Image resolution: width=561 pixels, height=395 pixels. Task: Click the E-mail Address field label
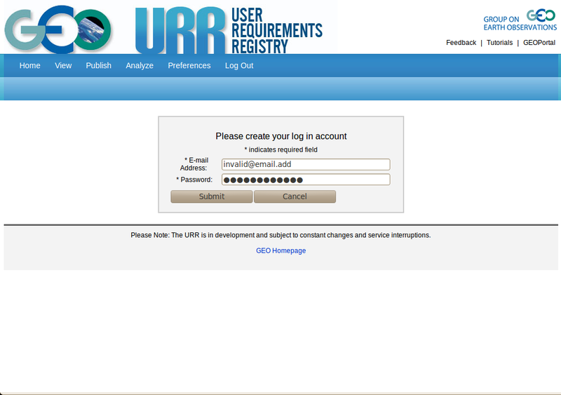[195, 164]
